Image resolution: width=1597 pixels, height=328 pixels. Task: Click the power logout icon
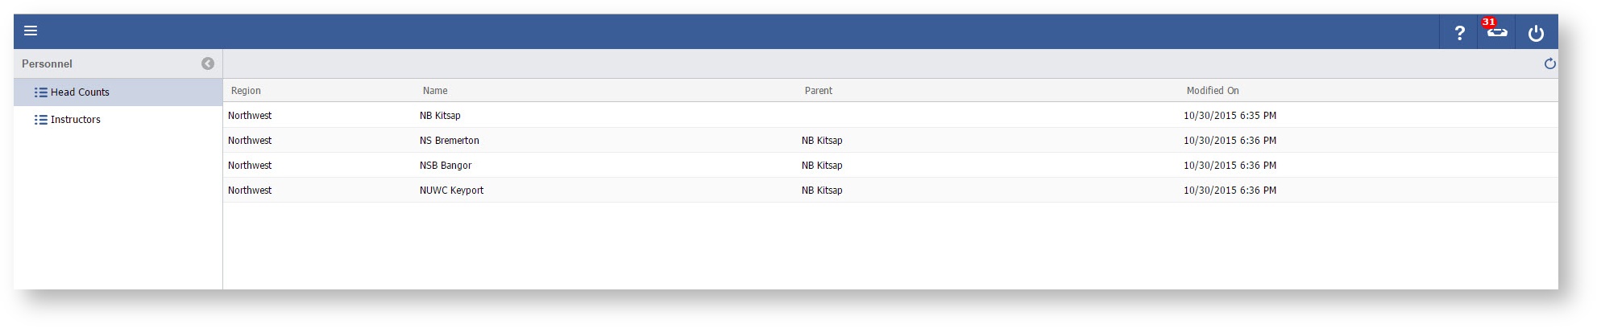(x=1536, y=33)
